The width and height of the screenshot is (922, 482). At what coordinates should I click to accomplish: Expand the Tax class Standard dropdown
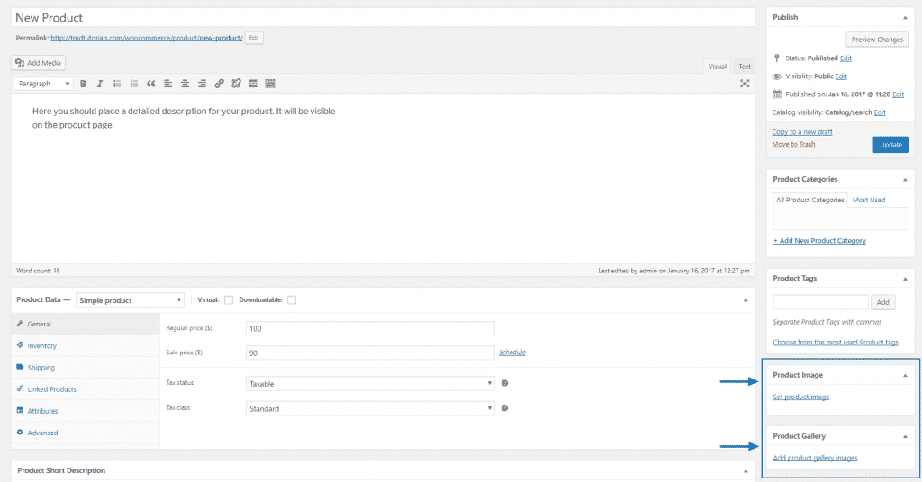pyautogui.click(x=371, y=408)
